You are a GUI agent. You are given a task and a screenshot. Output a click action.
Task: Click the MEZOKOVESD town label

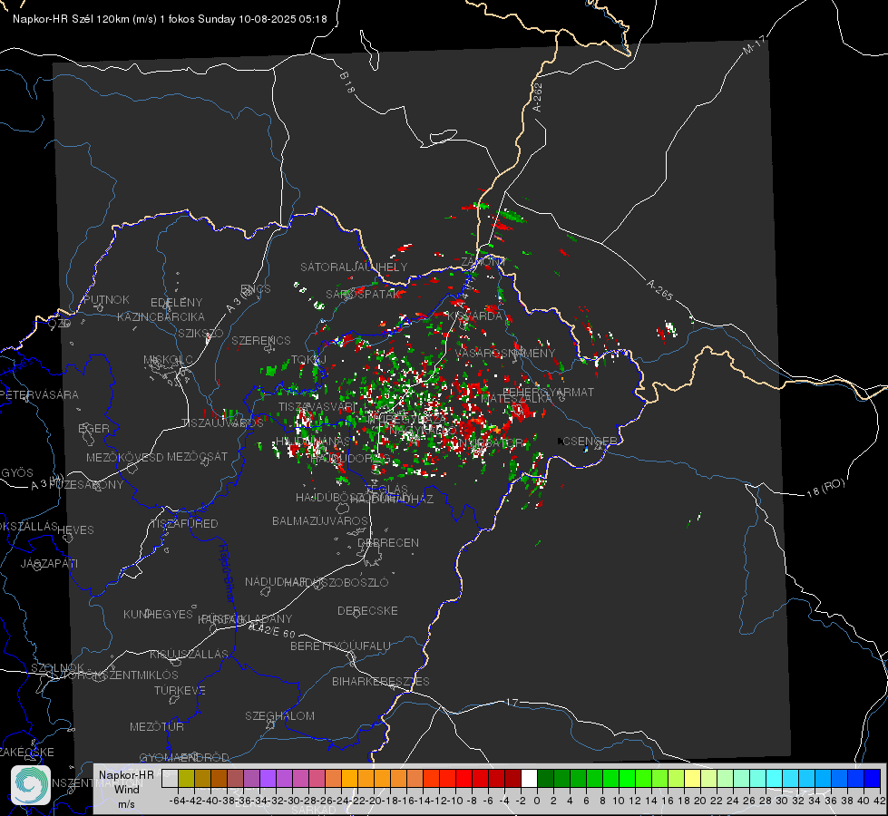tap(124, 457)
